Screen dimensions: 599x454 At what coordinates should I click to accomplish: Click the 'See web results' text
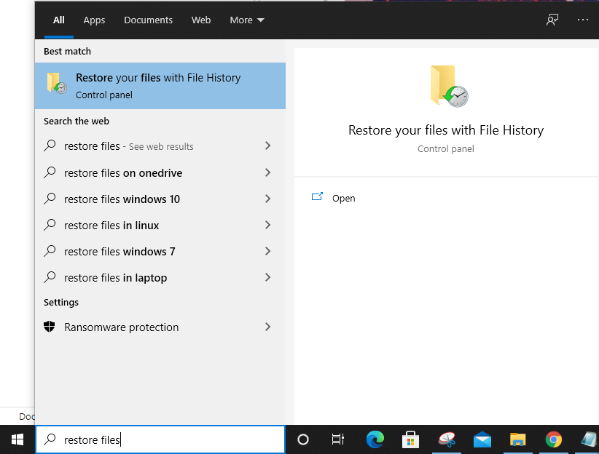pos(161,146)
